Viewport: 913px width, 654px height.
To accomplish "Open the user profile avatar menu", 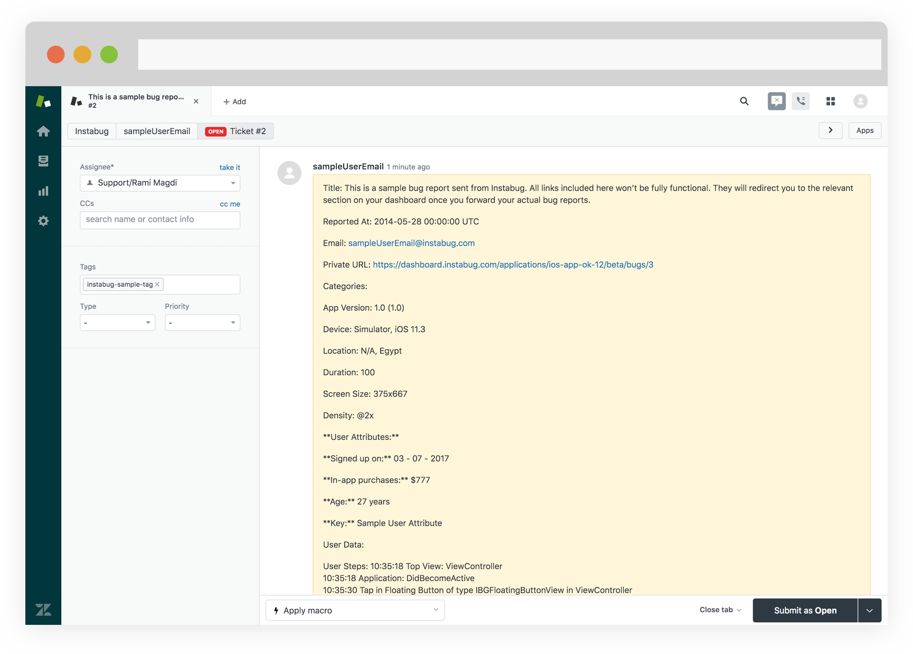I will coord(860,101).
